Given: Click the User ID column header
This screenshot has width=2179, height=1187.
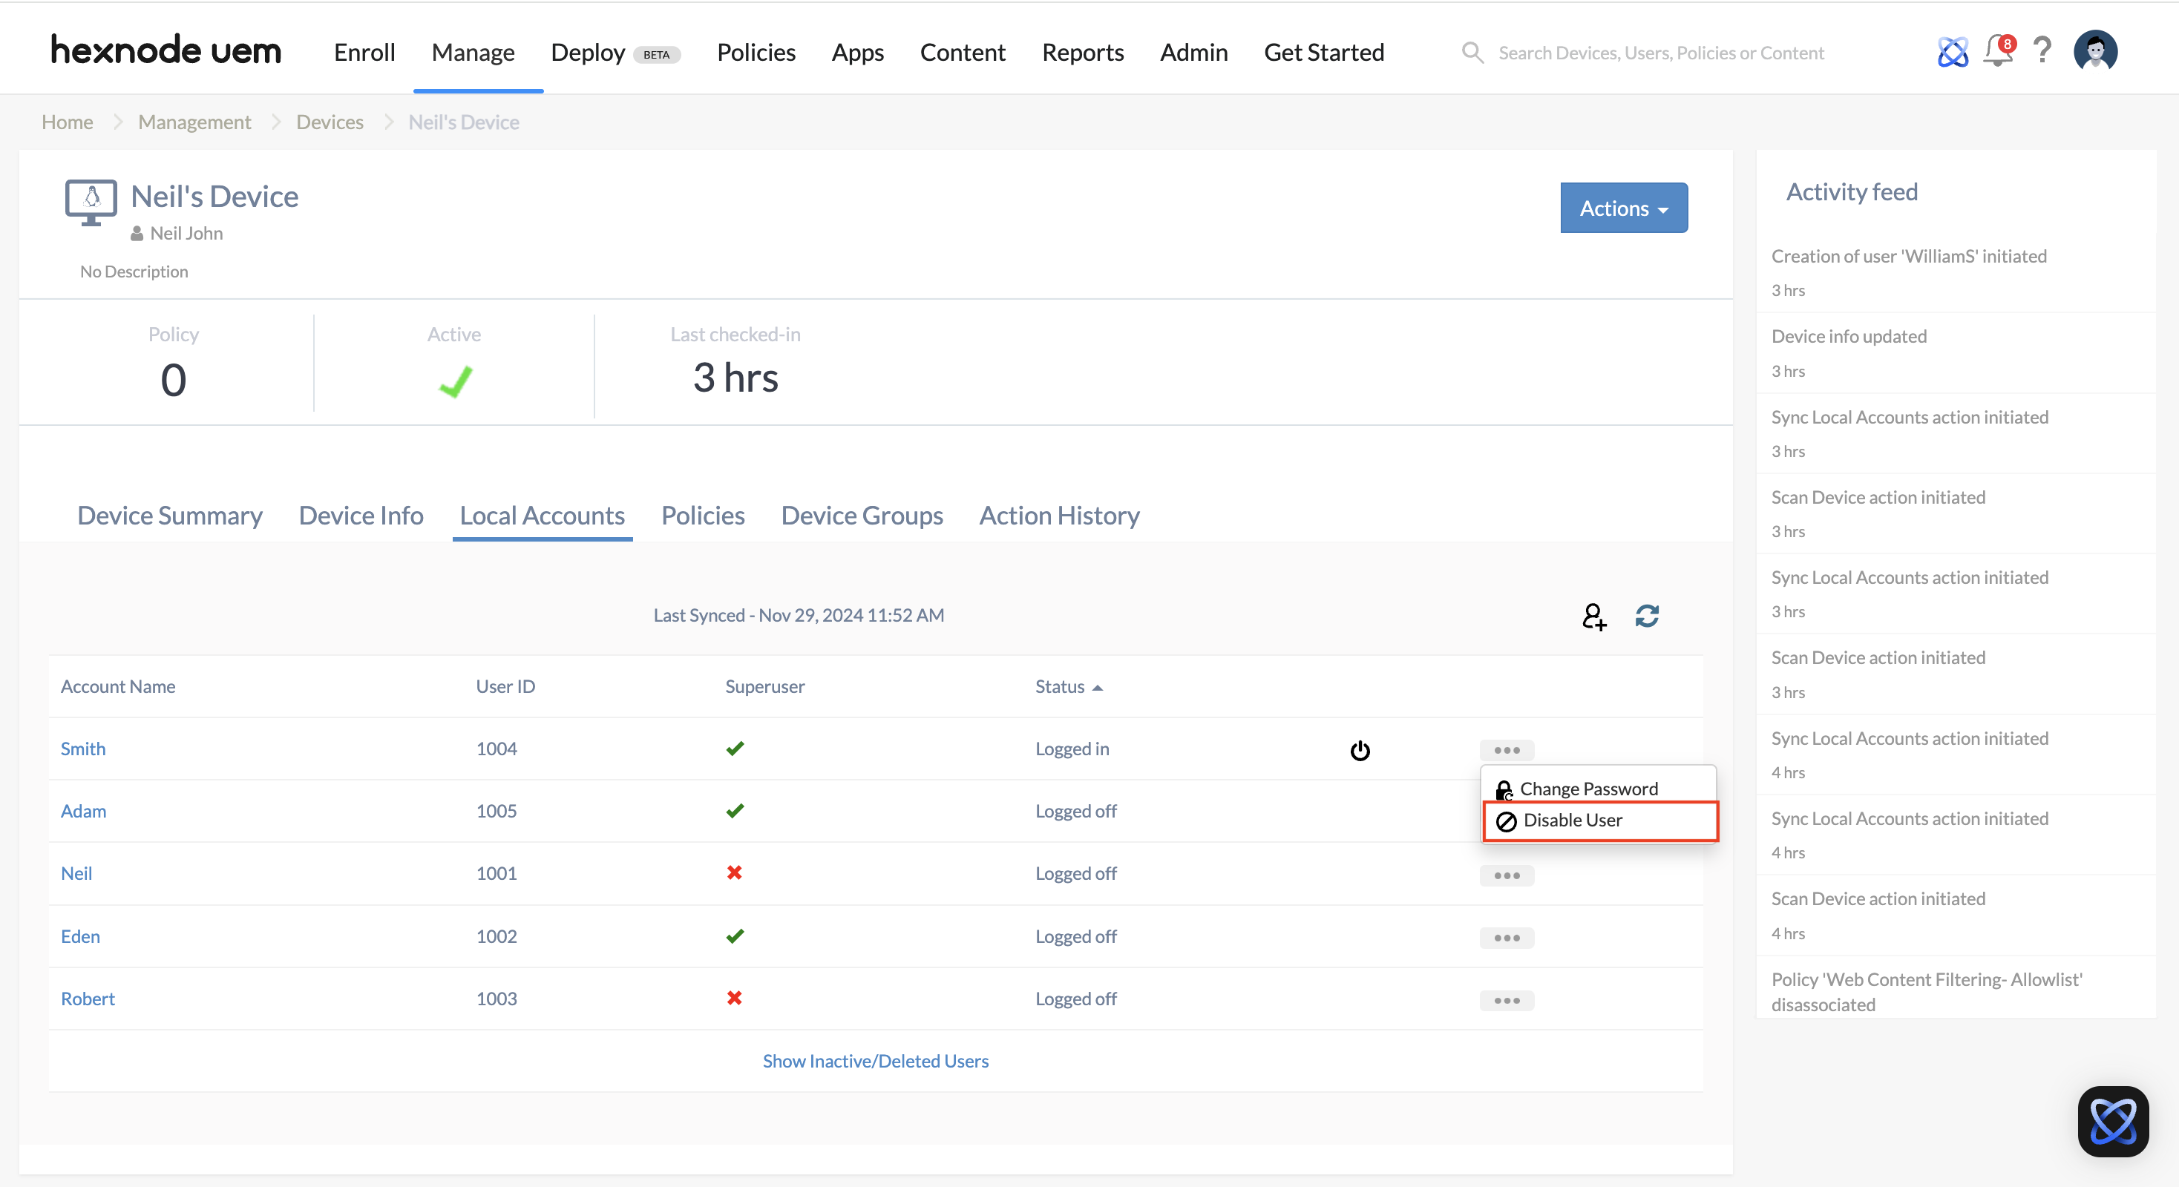Looking at the screenshot, I should pyautogui.click(x=505, y=686).
